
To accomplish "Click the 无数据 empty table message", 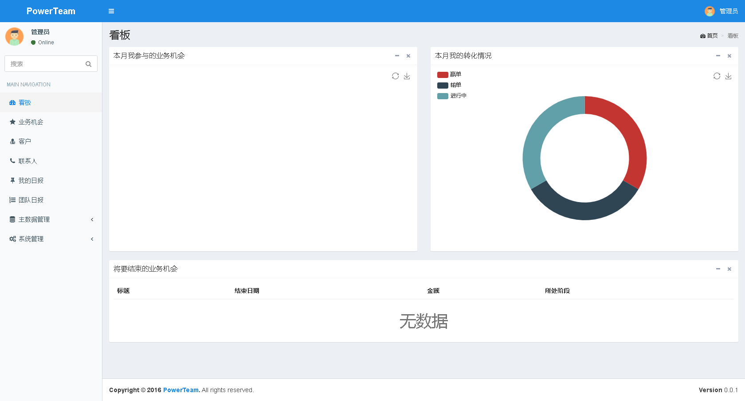I will (x=423, y=321).
